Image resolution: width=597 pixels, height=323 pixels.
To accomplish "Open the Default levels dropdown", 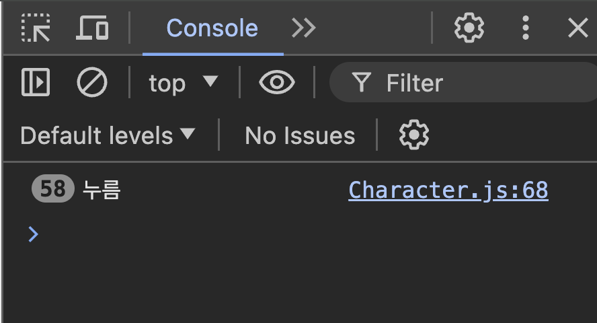I will (108, 136).
